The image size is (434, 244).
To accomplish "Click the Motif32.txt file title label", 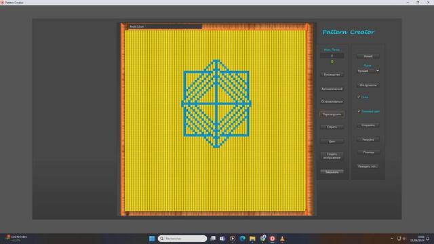I will pyautogui.click(x=137, y=26).
